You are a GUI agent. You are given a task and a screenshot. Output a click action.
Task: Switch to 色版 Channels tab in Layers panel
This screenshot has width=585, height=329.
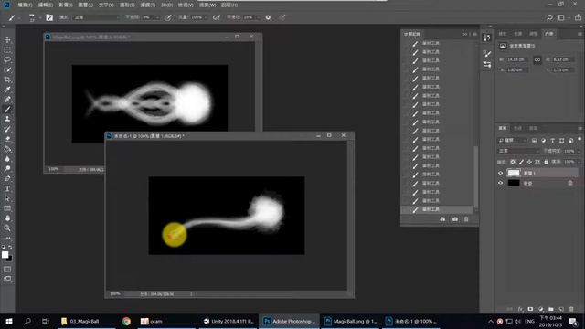pyautogui.click(x=517, y=128)
